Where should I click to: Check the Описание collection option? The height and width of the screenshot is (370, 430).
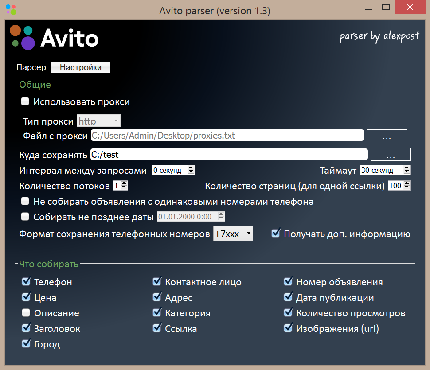coord(26,313)
